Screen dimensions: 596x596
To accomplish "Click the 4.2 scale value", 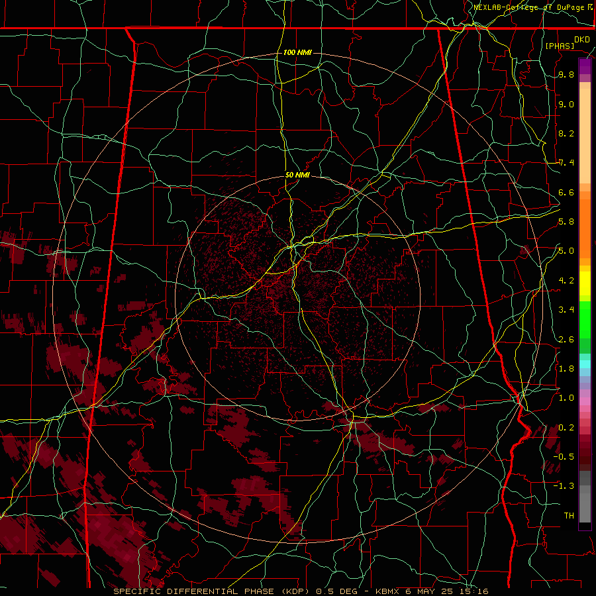I will 566,281.
